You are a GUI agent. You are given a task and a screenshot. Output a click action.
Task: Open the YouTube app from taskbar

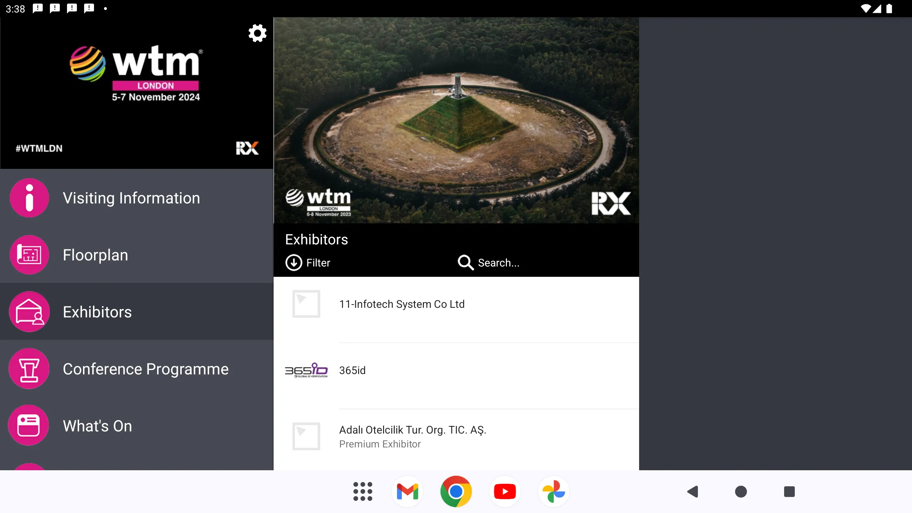[506, 491]
